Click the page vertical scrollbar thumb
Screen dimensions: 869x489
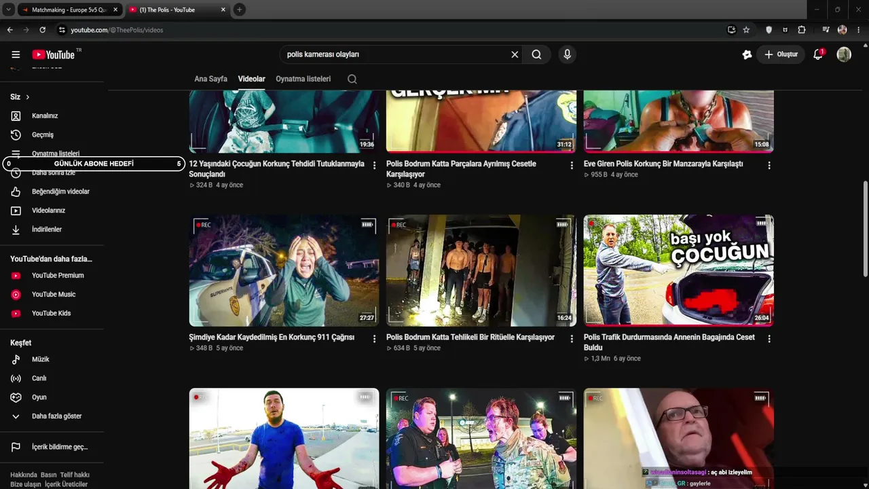click(x=865, y=229)
